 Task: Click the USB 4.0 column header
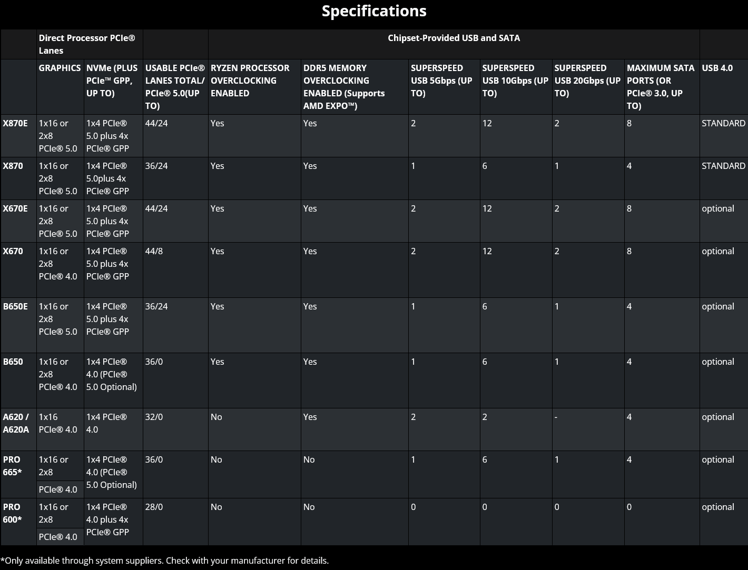pos(717,68)
